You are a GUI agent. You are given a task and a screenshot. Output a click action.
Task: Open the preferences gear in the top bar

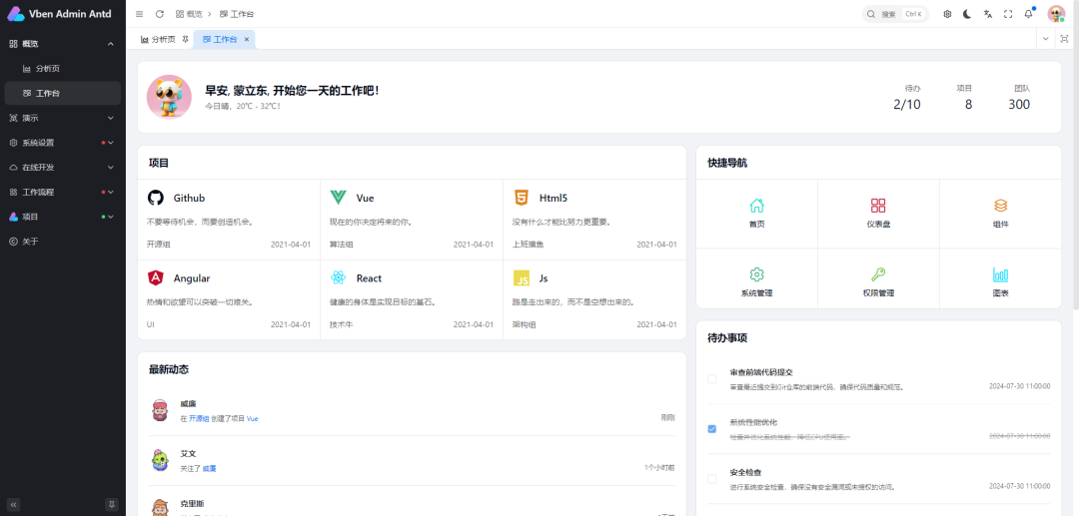coord(947,14)
